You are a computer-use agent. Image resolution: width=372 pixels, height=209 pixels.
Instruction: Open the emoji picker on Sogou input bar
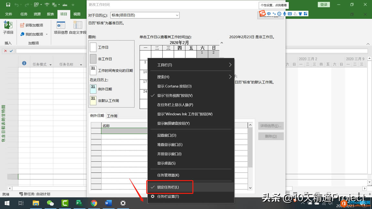(x=278, y=14)
